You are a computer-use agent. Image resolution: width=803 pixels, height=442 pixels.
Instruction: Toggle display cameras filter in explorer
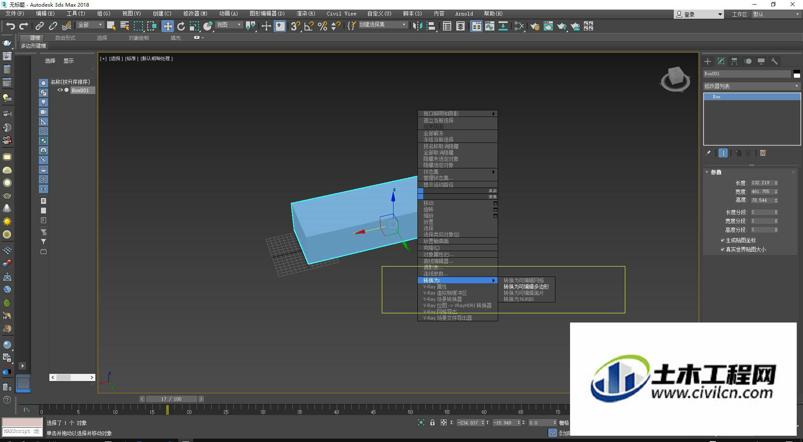[x=43, y=112]
